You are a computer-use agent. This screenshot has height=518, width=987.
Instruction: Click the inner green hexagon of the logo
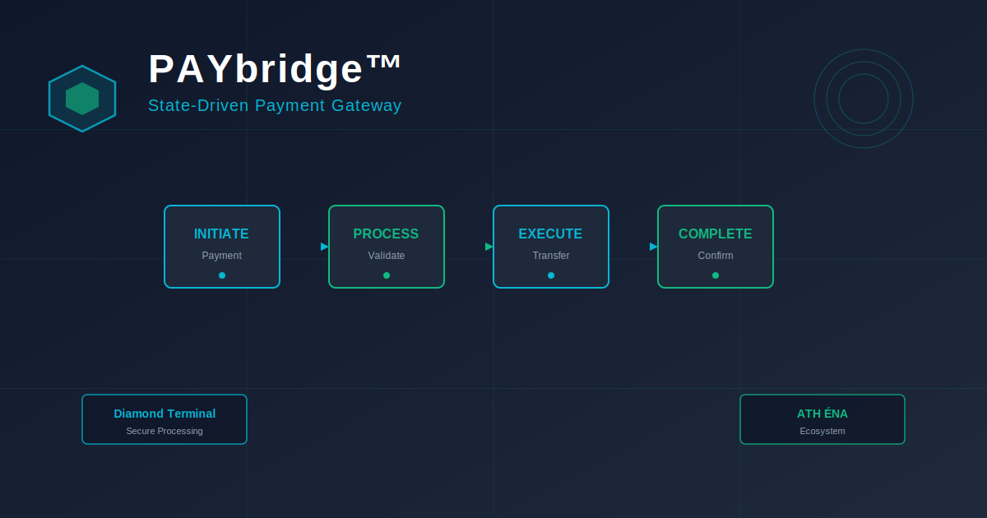(82, 99)
